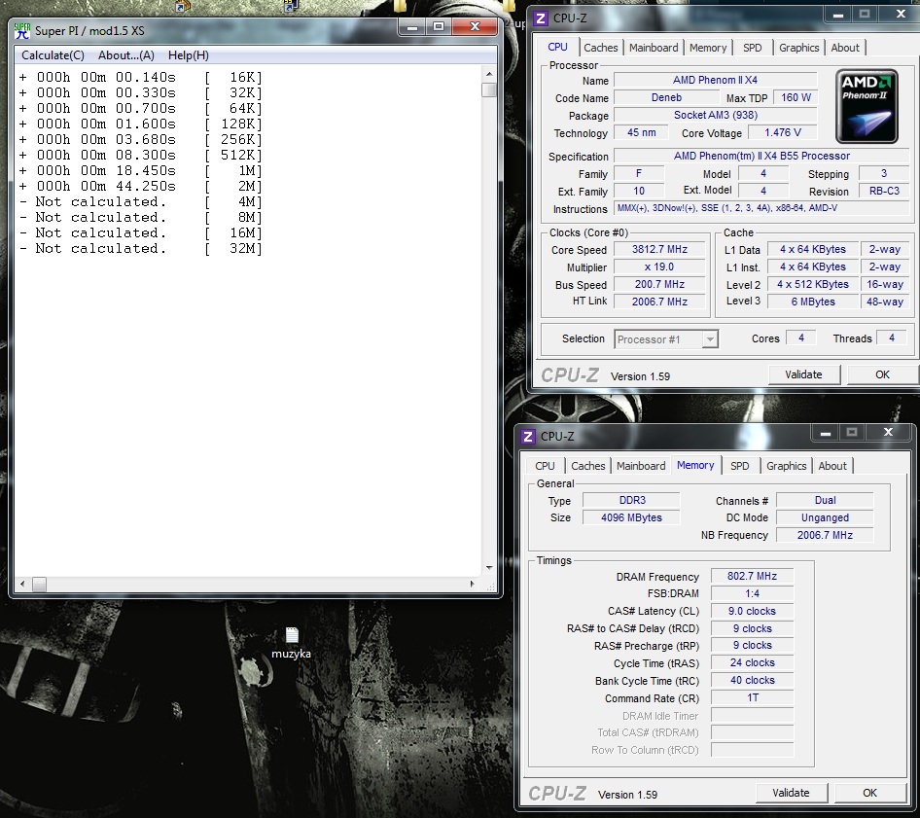Switch to Mainboard tab in lower CPU-Z window
Image resolution: width=920 pixels, height=818 pixels.
point(641,466)
